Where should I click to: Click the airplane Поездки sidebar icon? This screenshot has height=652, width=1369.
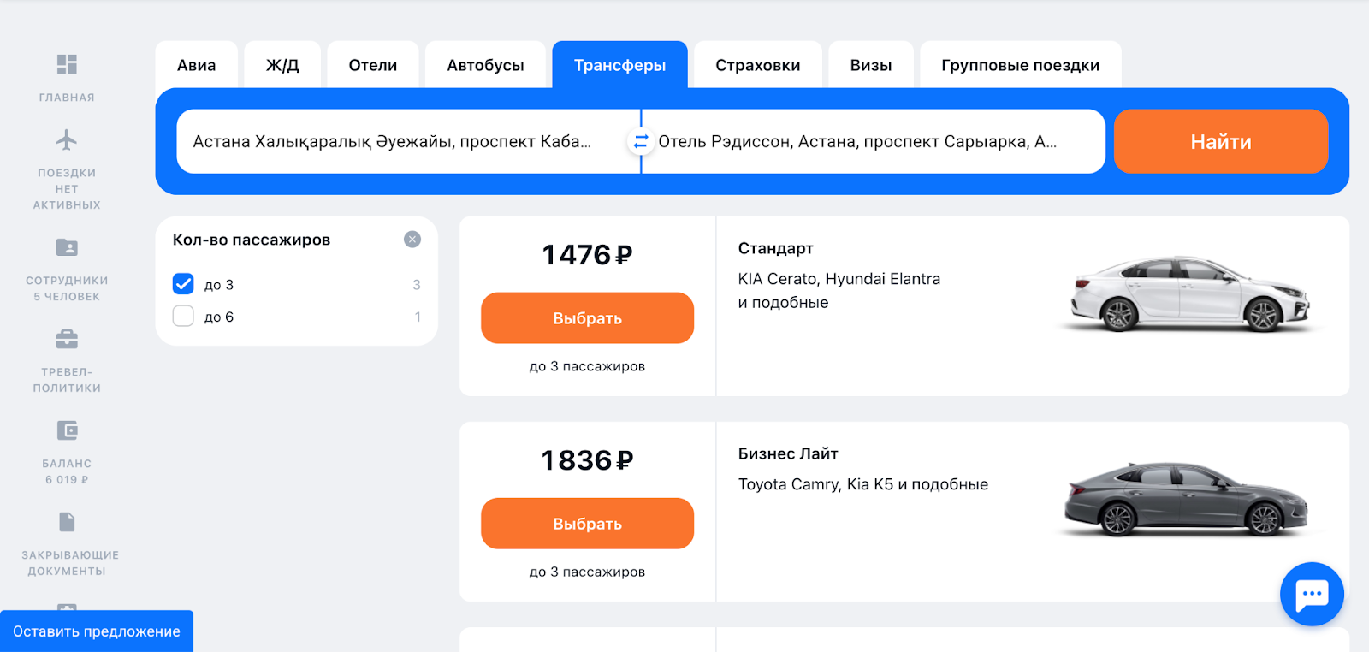tap(67, 139)
